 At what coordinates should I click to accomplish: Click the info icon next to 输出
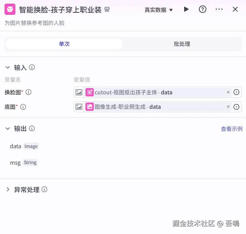click(32, 129)
